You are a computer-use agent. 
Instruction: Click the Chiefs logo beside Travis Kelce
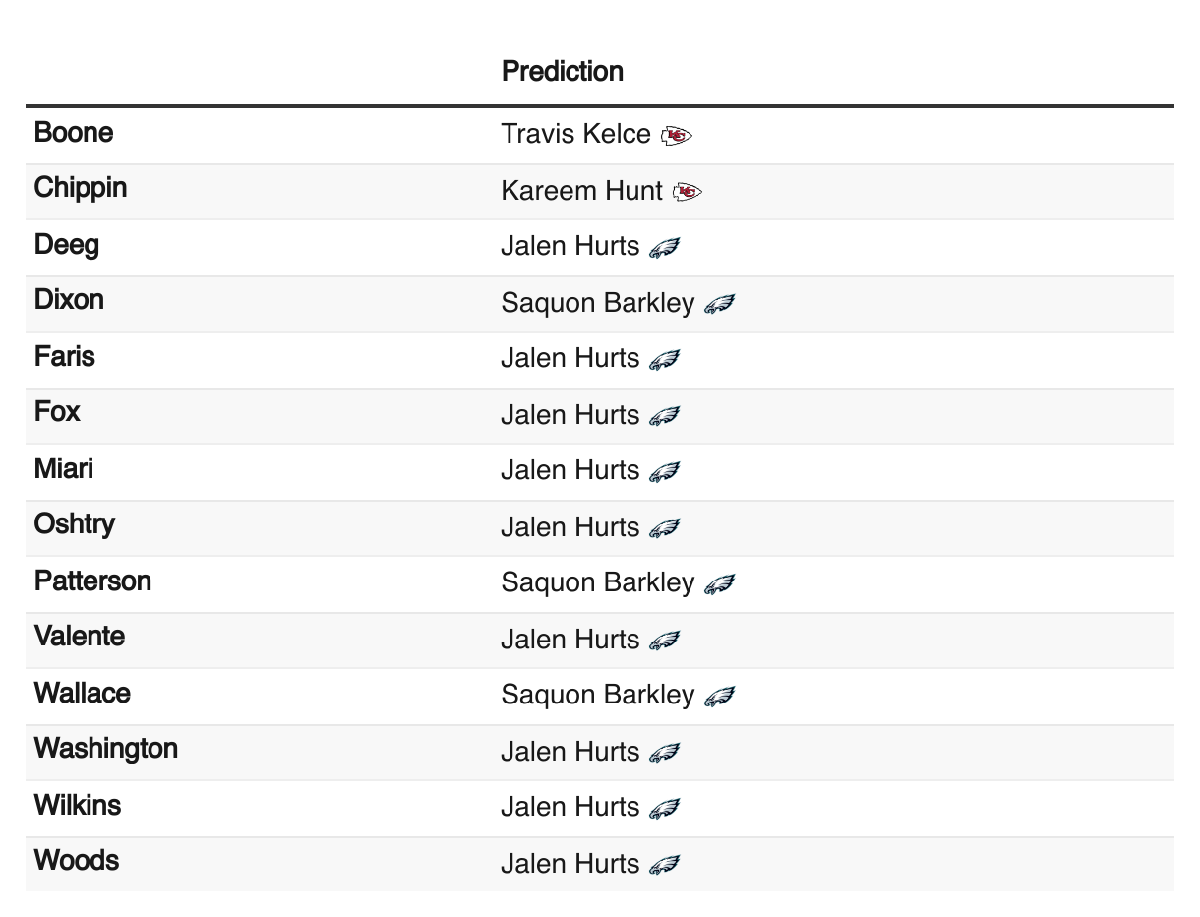coord(677,135)
